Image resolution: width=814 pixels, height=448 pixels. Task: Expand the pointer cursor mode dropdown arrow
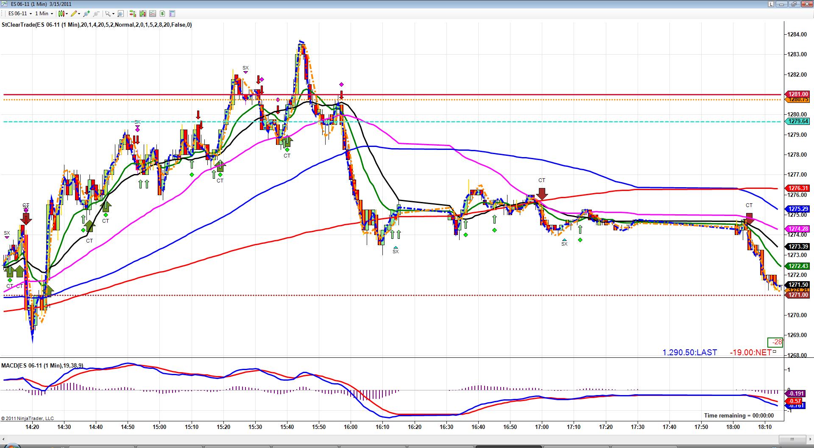click(113, 14)
